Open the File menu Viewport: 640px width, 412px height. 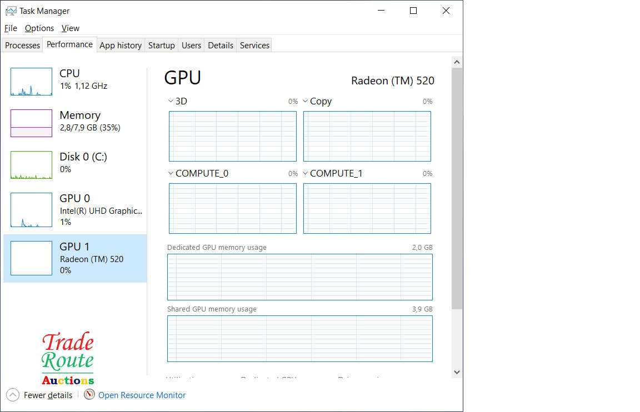[x=11, y=28]
